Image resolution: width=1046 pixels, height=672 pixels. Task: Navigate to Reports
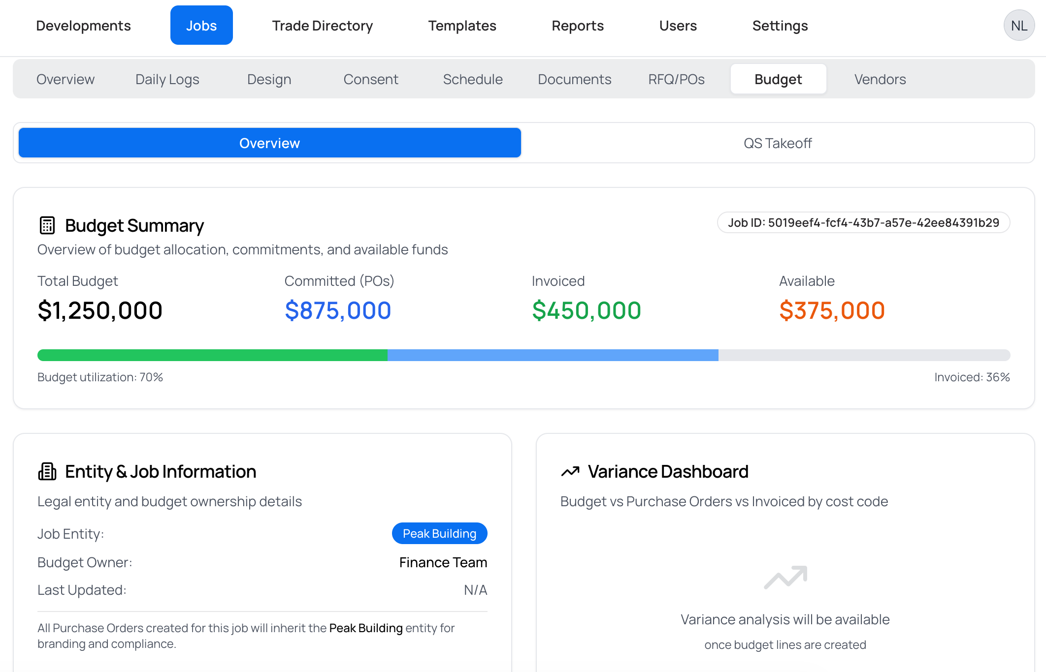pos(578,25)
